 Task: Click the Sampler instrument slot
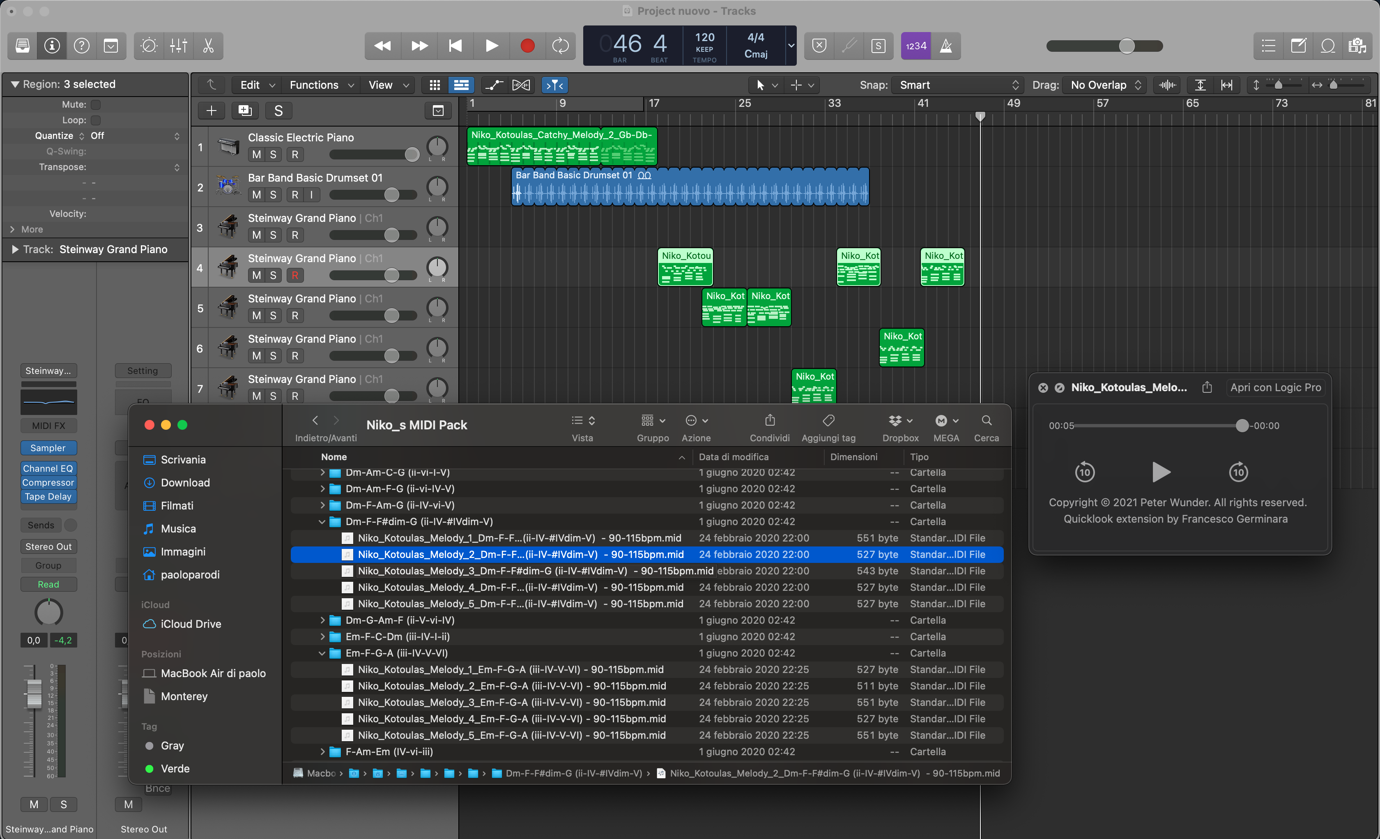[x=48, y=448]
